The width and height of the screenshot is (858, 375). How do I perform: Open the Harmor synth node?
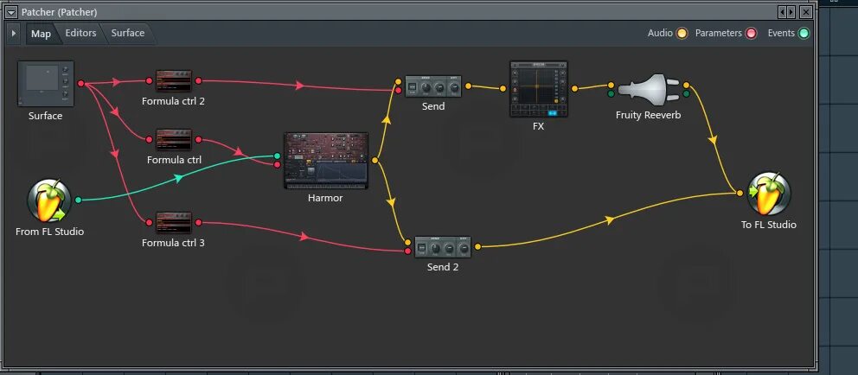(325, 161)
